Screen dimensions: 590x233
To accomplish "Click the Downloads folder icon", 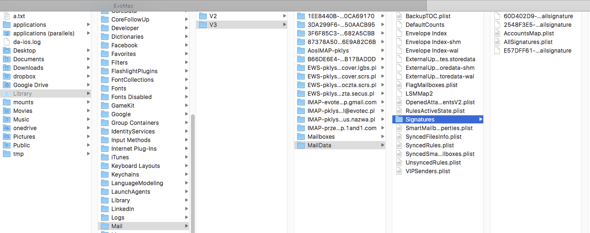I will [x=7, y=68].
